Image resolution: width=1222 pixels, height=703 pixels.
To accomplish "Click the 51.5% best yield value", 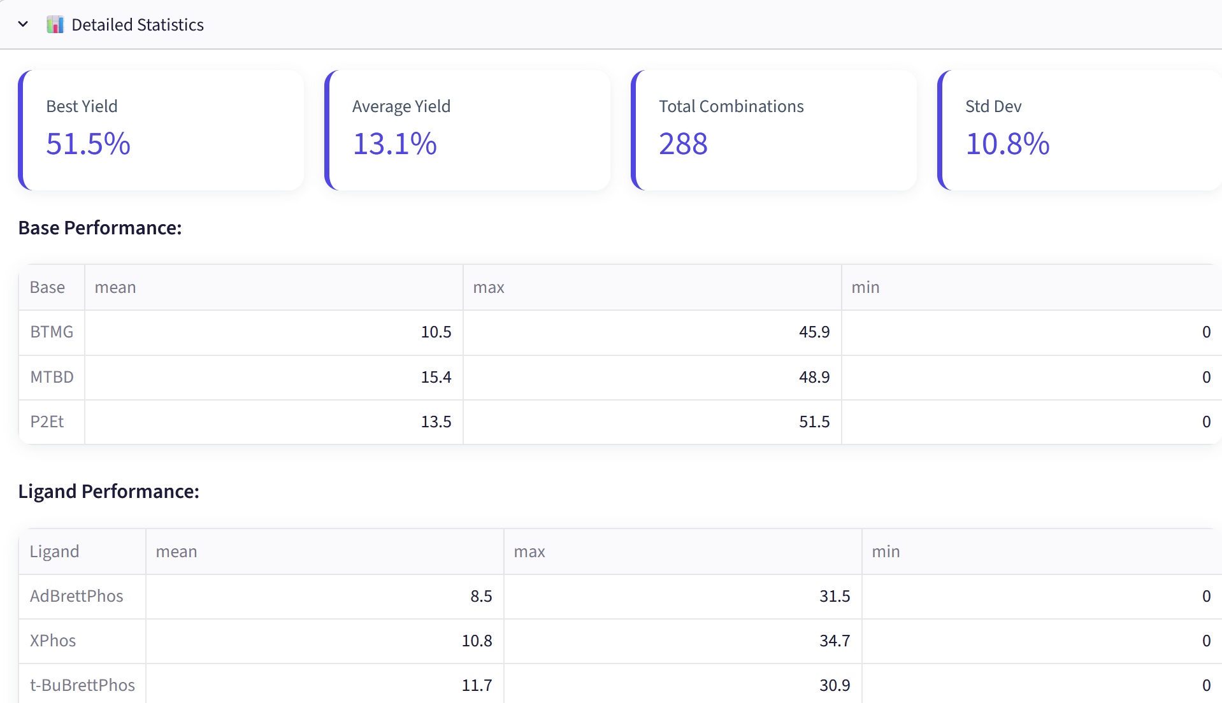I will [89, 144].
